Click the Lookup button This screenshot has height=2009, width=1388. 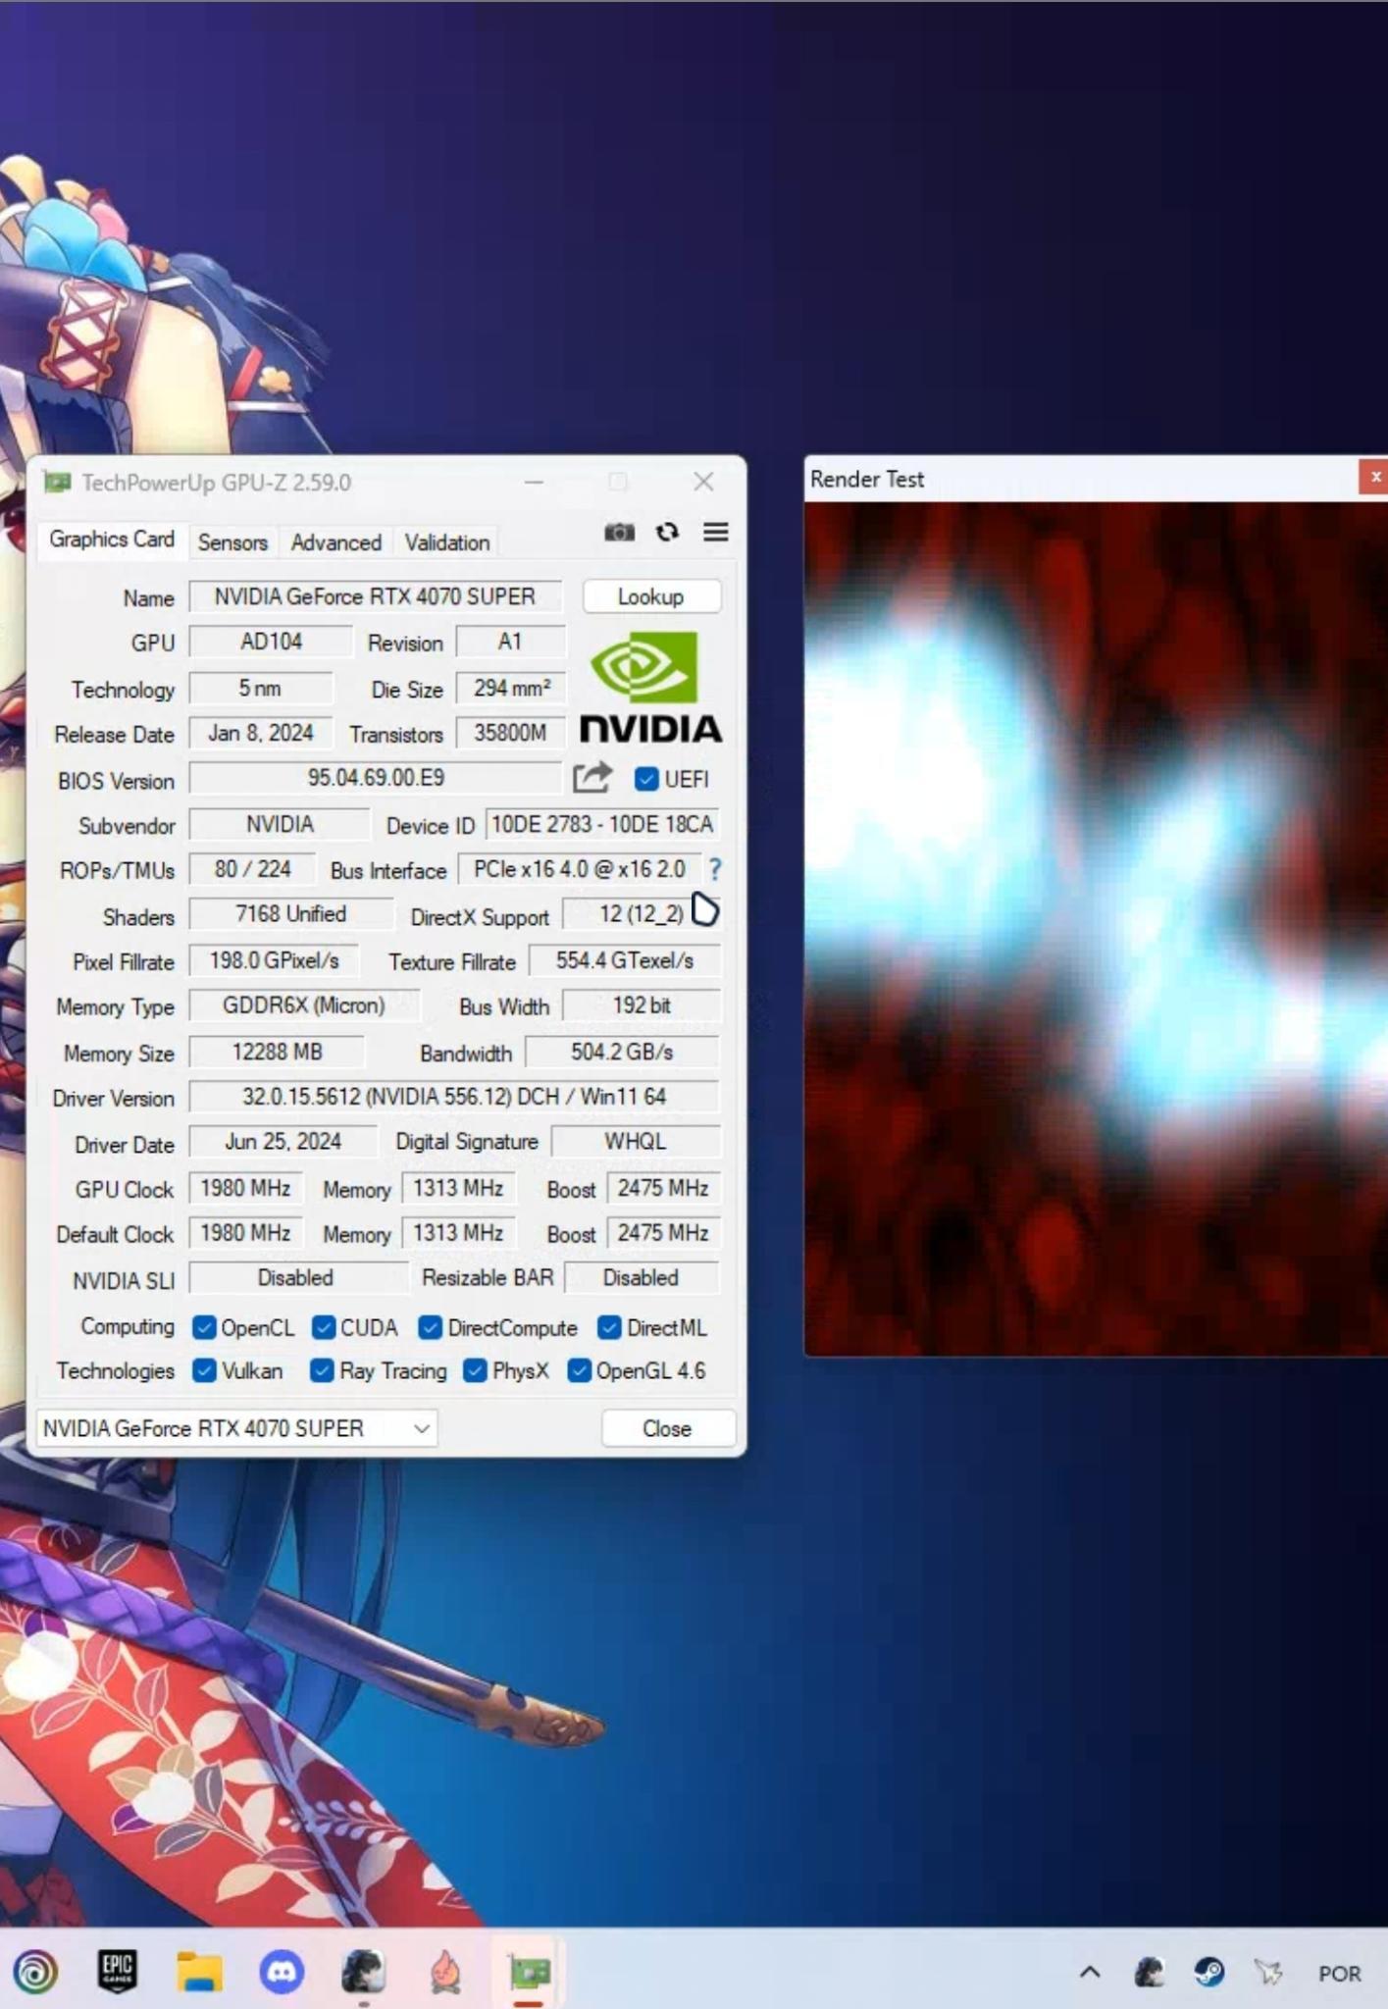coord(651,596)
